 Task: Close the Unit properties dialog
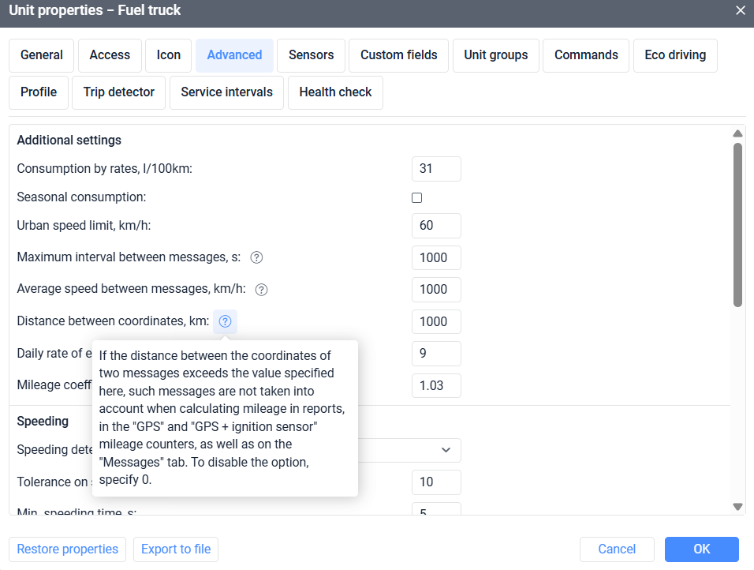[x=739, y=10]
